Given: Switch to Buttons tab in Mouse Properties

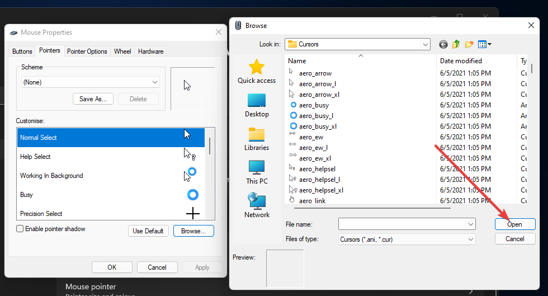Looking at the screenshot, I should tap(22, 51).
